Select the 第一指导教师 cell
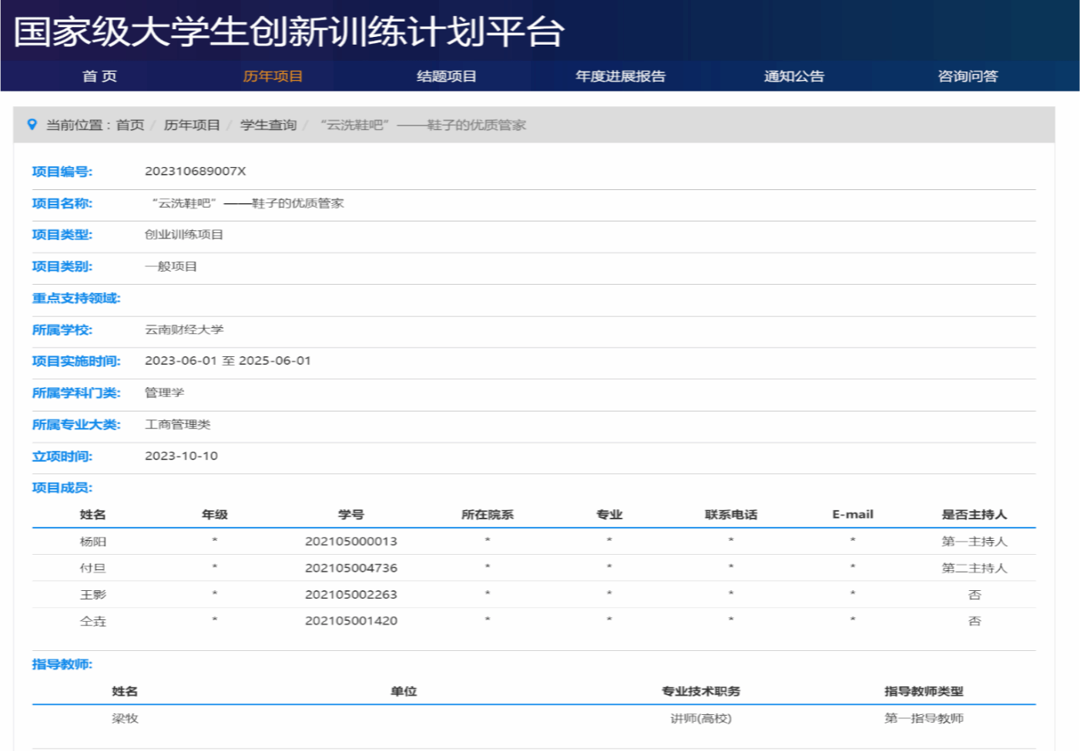1080x751 pixels. (924, 718)
